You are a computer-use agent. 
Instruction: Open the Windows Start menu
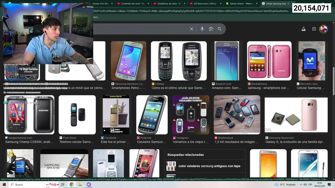pos(4,185)
